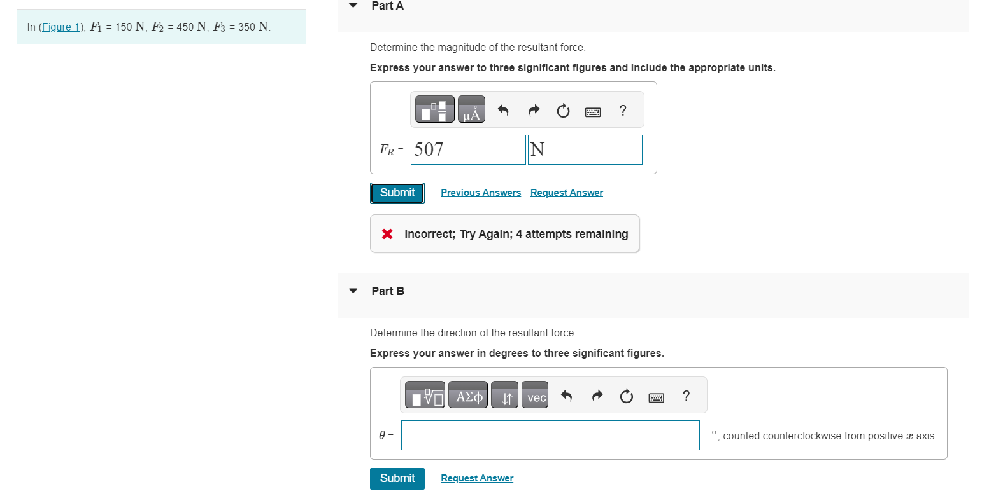The image size is (989, 496).
Task: Open the templates palette in Part A
Action: (x=435, y=109)
